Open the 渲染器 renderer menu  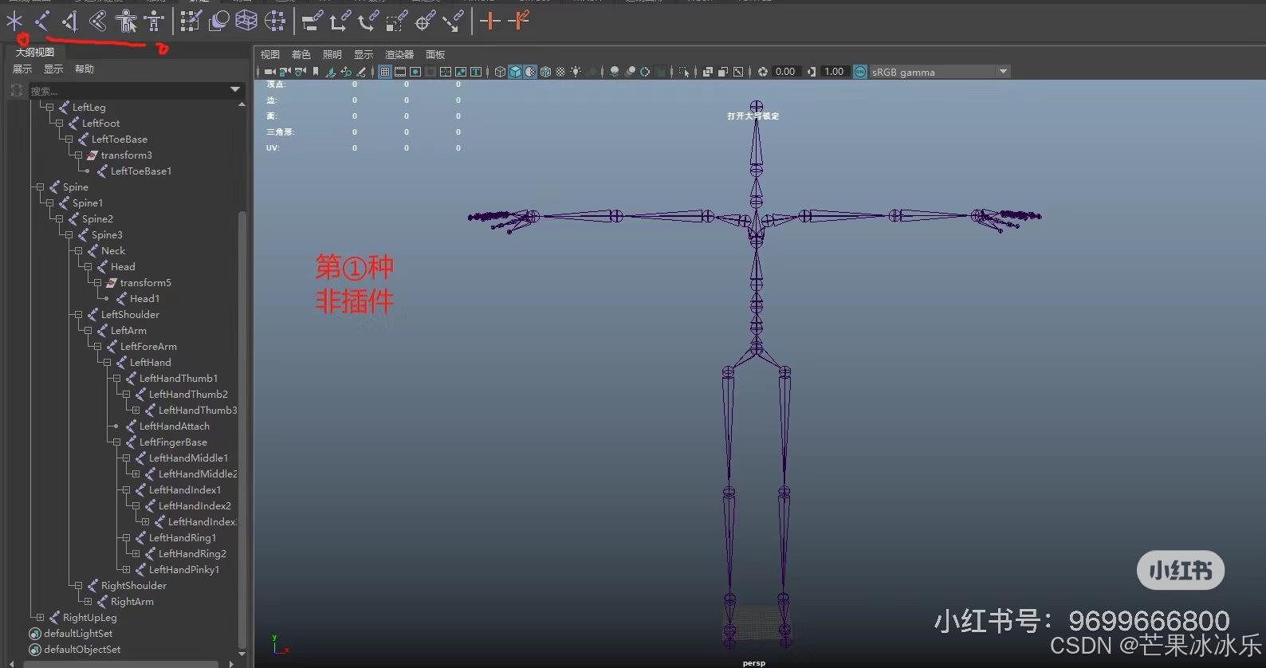[x=399, y=54]
